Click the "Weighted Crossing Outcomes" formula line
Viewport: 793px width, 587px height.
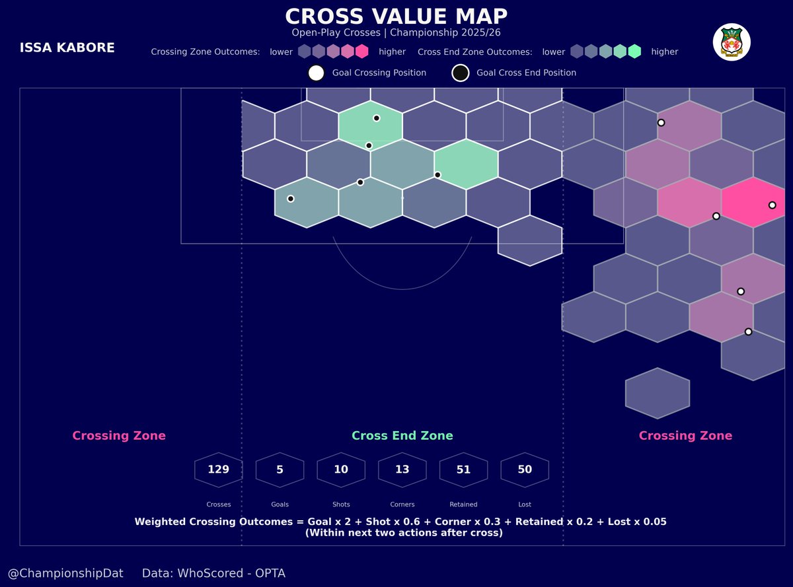click(x=400, y=522)
